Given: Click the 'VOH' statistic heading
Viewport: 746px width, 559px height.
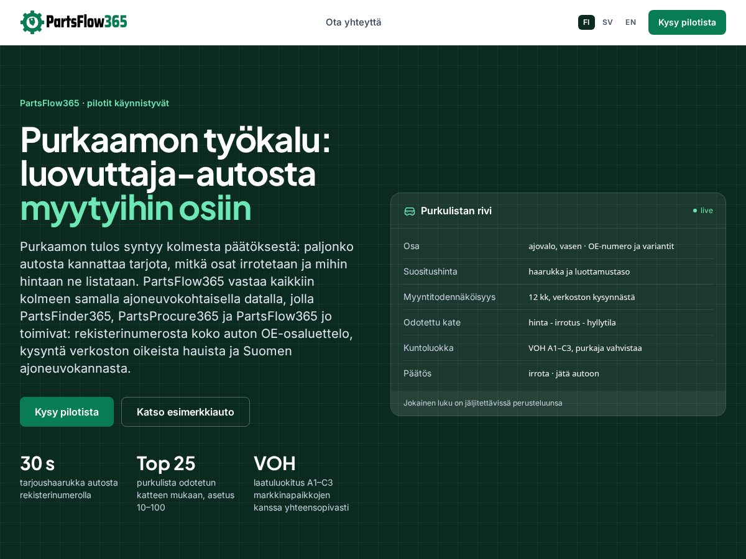Looking at the screenshot, I should 275,463.
